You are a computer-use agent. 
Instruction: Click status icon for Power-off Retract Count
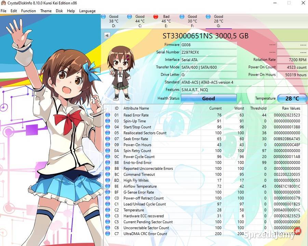[x=108, y=198]
